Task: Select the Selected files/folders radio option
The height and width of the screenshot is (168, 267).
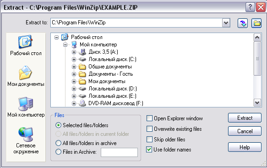Action: (58, 125)
